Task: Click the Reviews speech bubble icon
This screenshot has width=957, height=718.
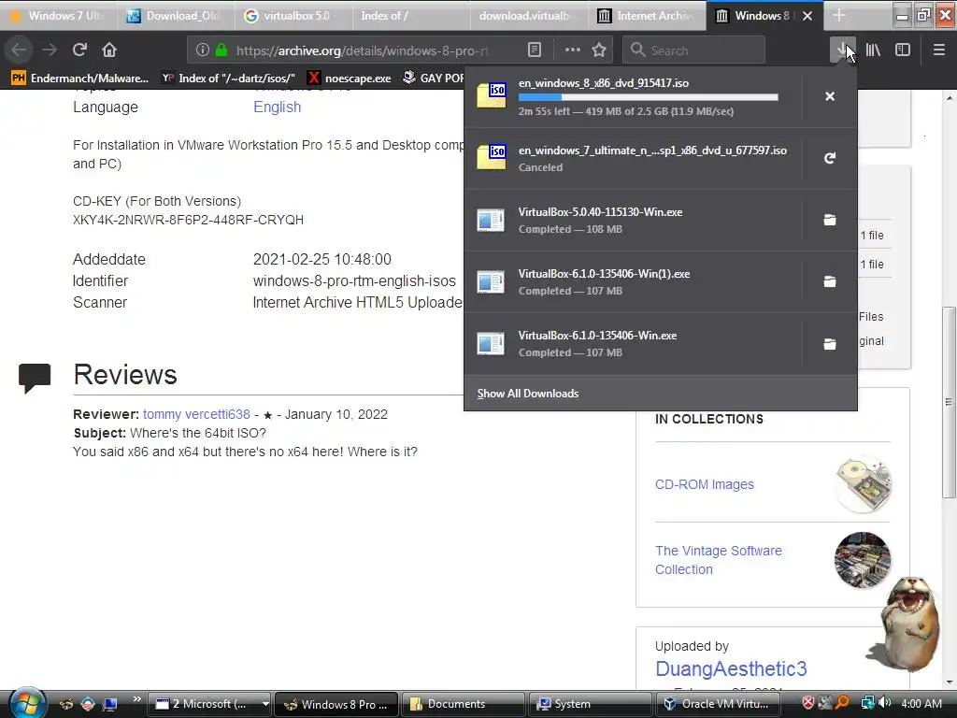Action: pyautogui.click(x=35, y=377)
